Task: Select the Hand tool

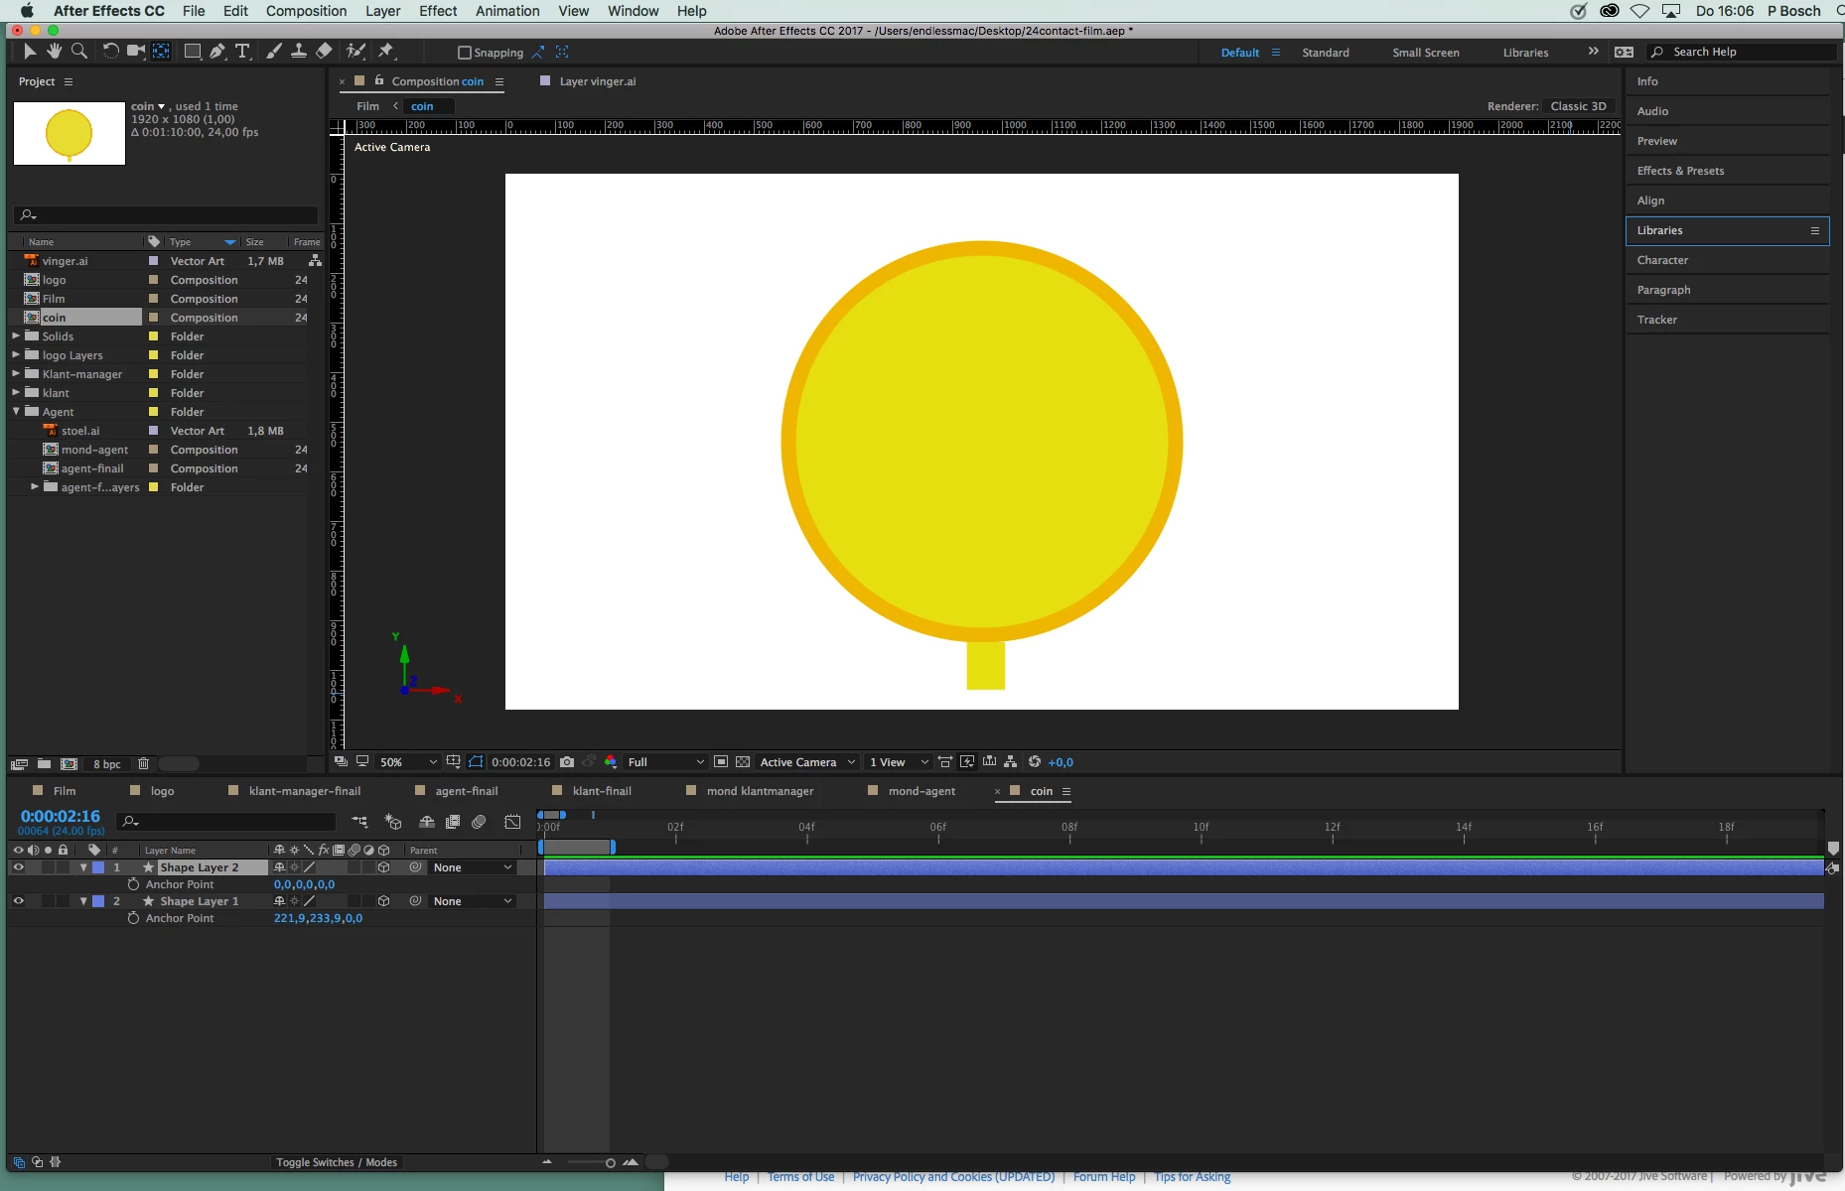Action: click(55, 52)
